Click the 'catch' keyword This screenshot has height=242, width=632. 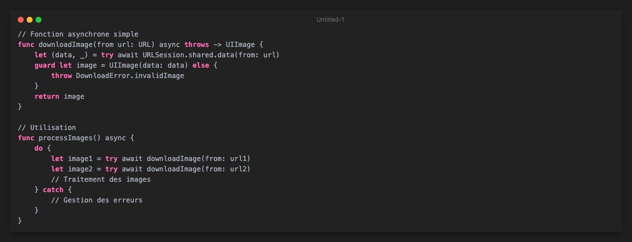pos(53,190)
